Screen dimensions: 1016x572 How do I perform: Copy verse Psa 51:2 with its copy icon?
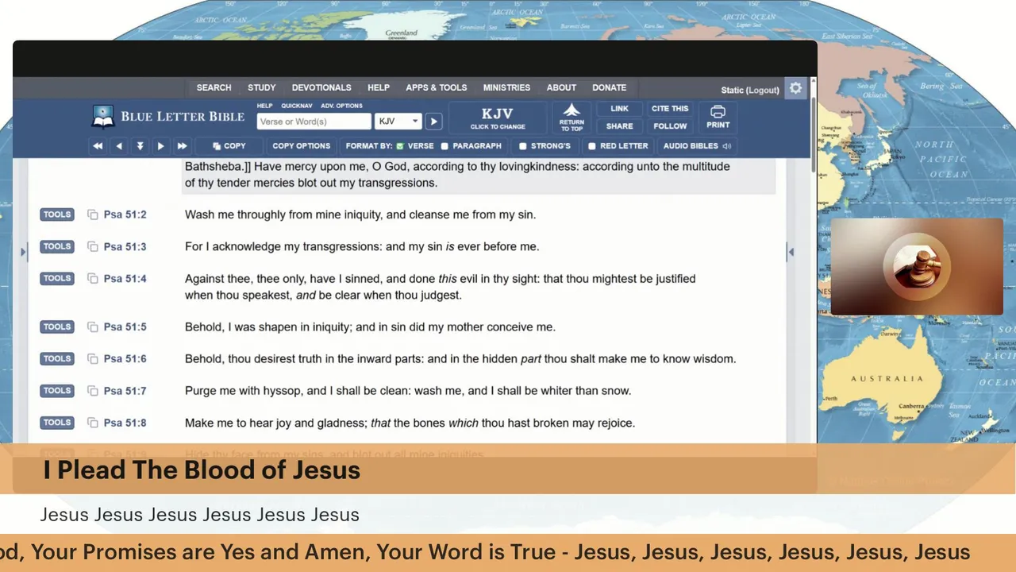93,214
